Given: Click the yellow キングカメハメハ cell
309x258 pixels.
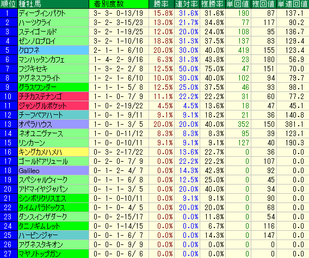Looking at the screenshot, I should point(53,152).
